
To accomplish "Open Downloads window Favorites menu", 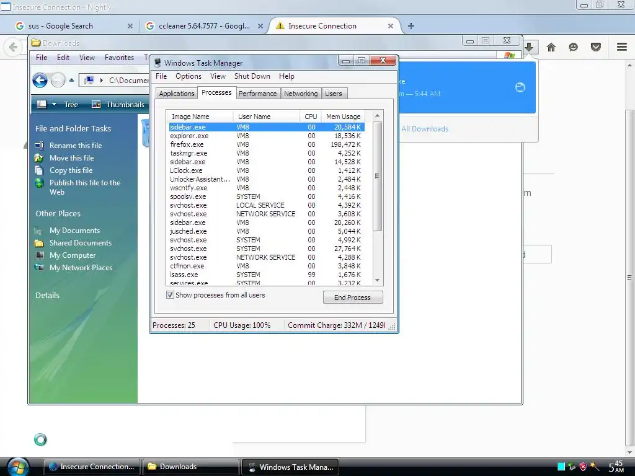I will (119, 58).
